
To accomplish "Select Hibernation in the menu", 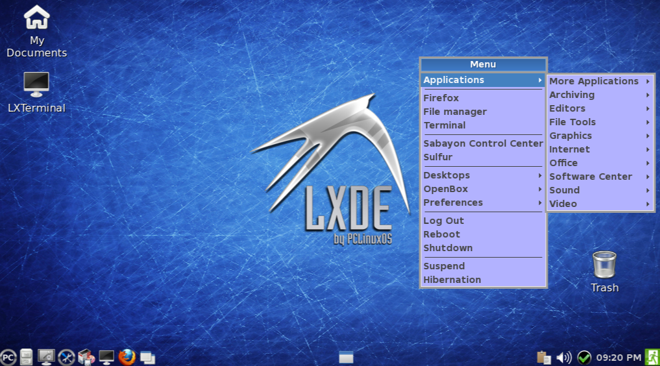I will coord(483,280).
